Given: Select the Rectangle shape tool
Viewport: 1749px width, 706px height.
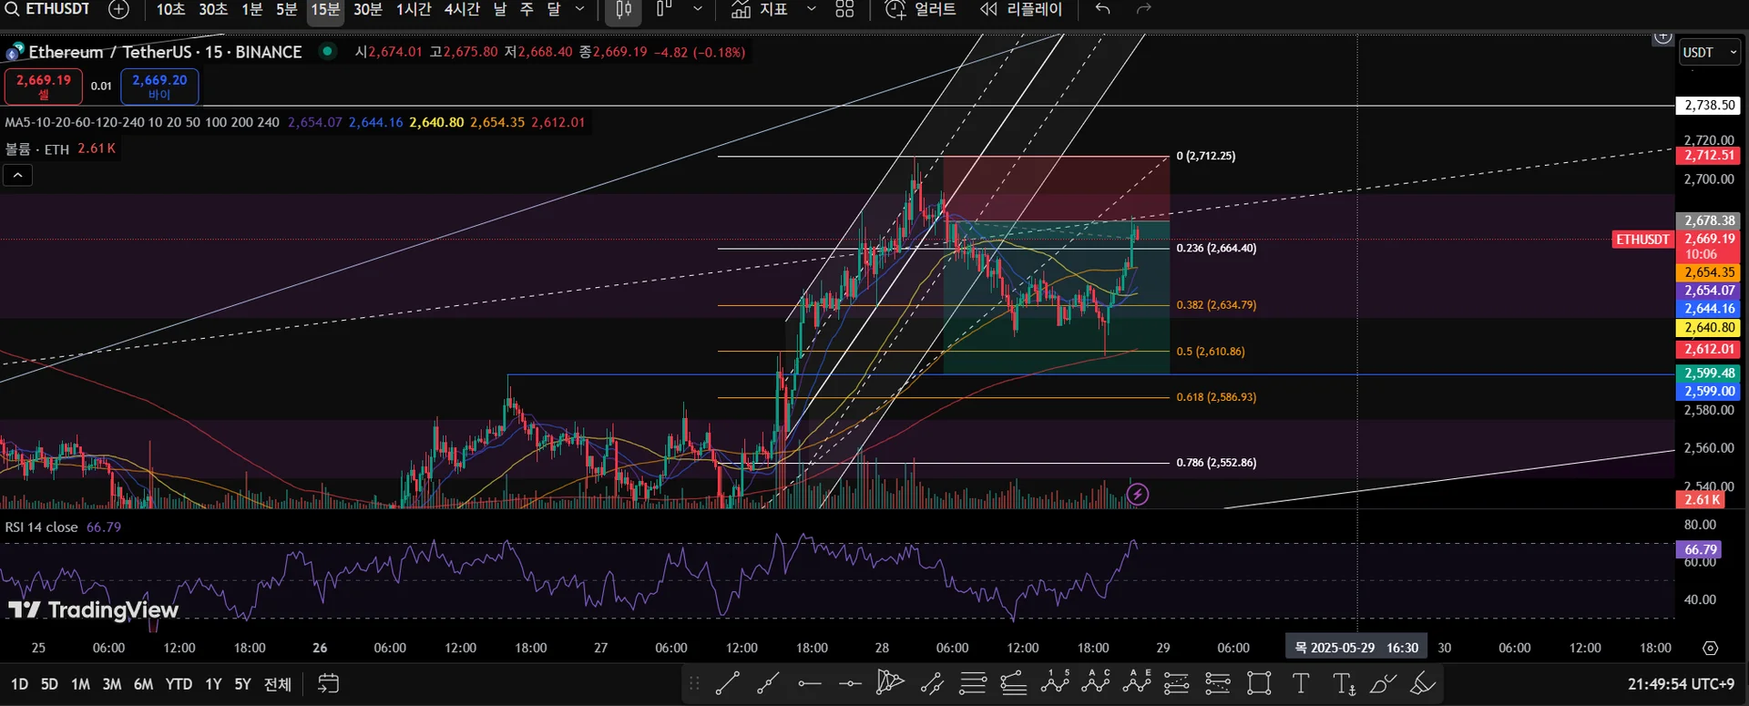Looking at the screenshot, I should 1259,683.
